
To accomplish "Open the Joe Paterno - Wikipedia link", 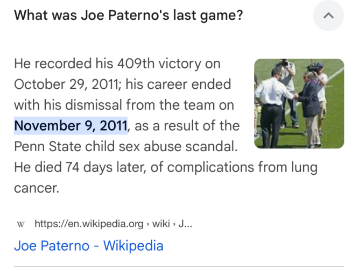I will click(89, 246).
